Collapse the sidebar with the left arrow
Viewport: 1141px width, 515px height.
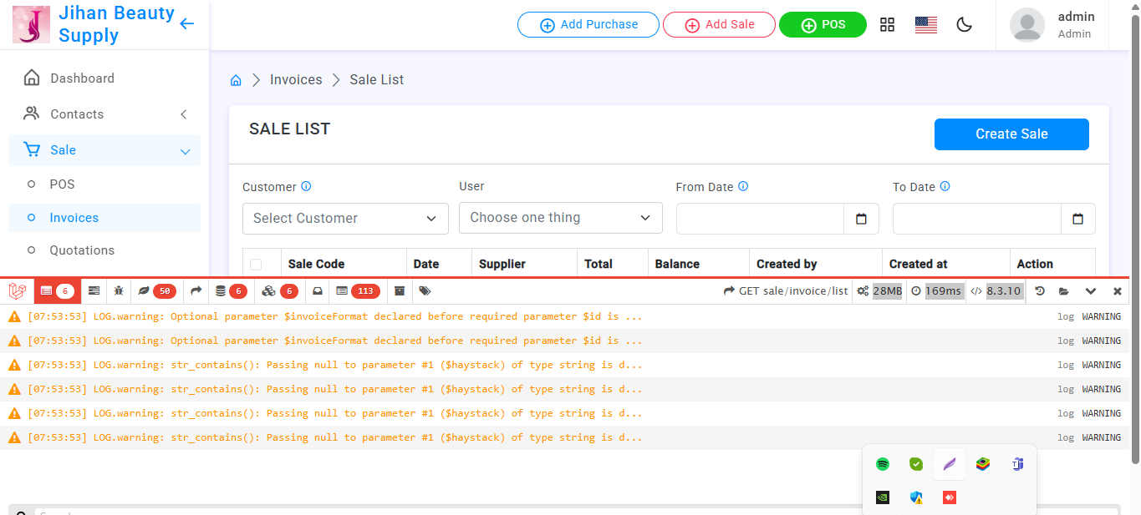pos(186,24)
